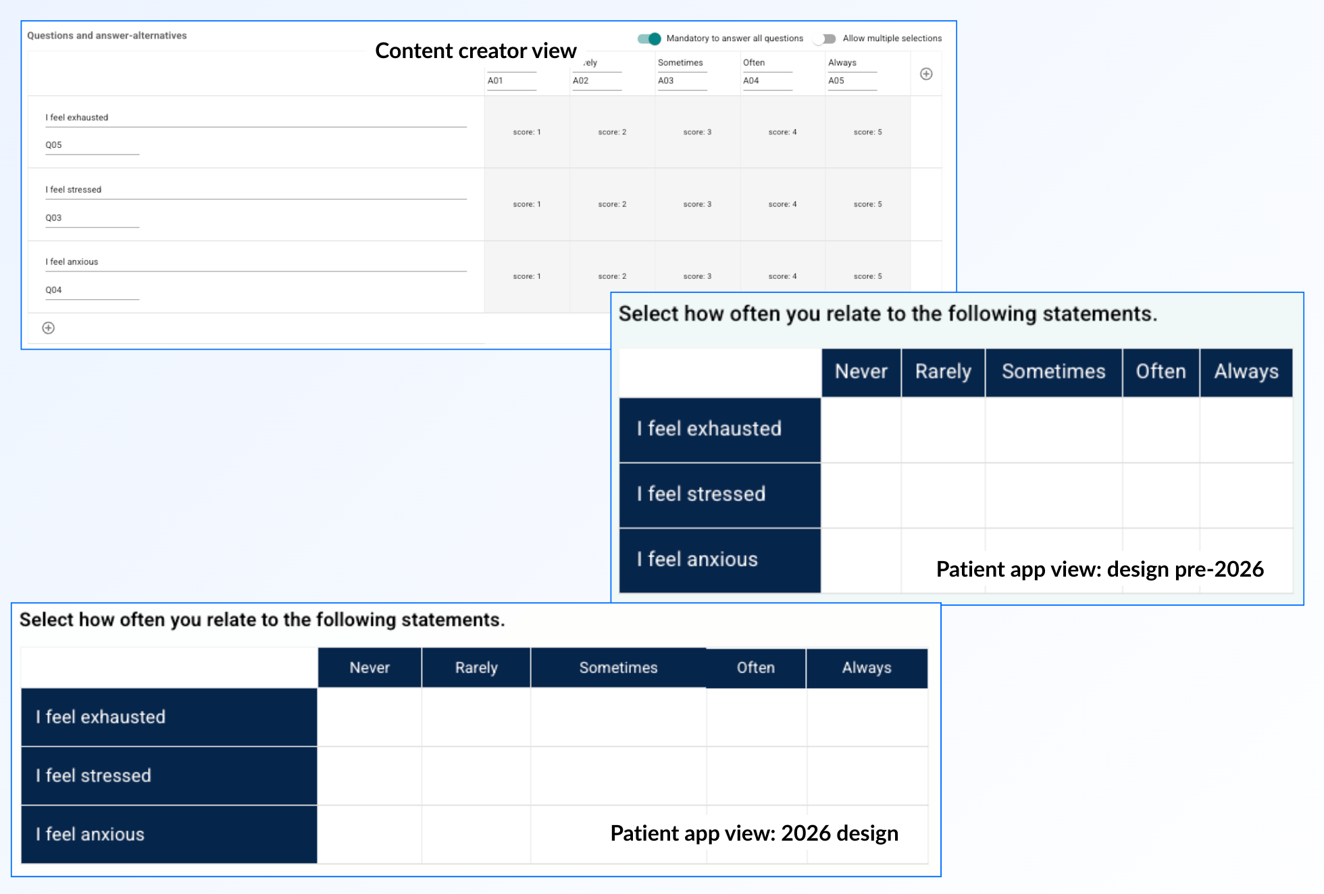This screenshot has height=894, width=1324.
Task: Click the Q03 question code field
Action: tap(91, 218)
